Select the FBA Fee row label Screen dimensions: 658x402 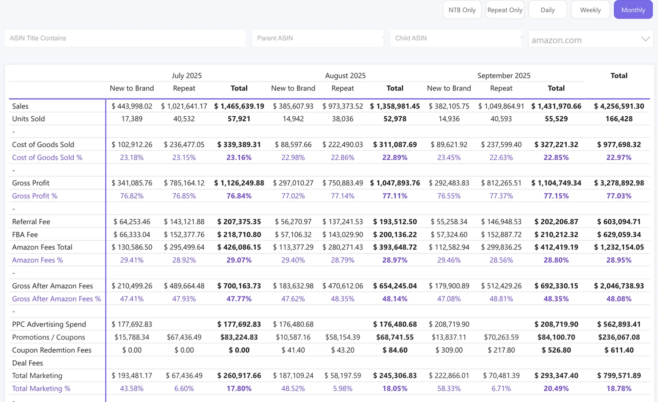pyautogui.click(x=25, y=234)
